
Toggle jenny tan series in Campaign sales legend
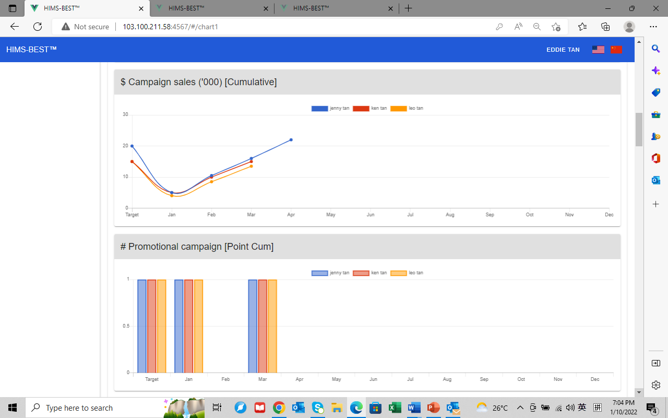pyautogui.click(x=330, y=109)
